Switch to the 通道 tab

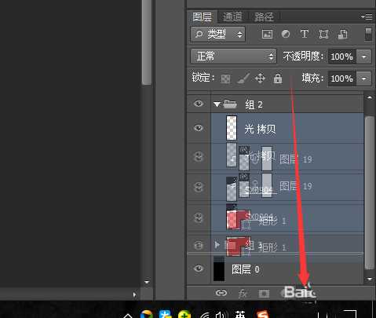(232, 17)
